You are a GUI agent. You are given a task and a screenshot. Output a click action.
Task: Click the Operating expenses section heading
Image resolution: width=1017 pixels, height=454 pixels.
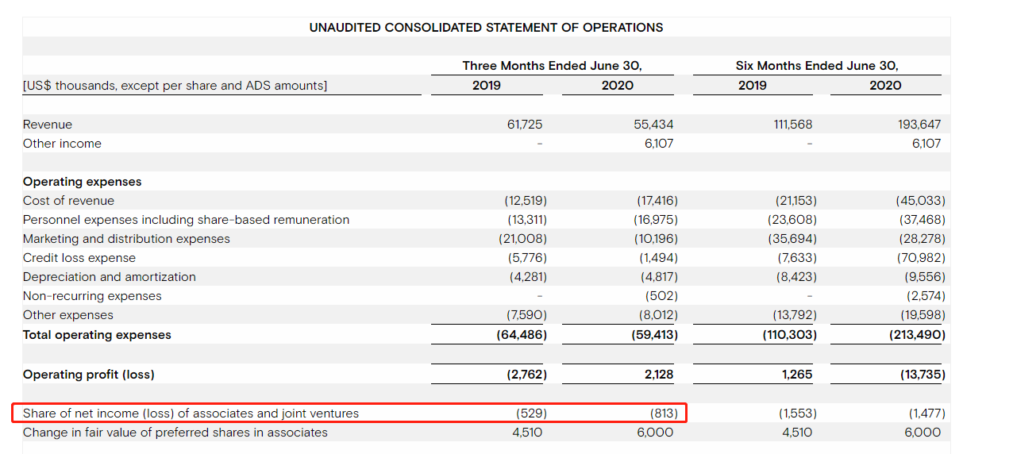(83, 182)
